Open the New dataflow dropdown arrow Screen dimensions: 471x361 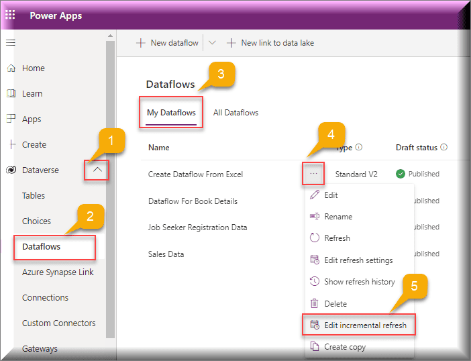212,43
